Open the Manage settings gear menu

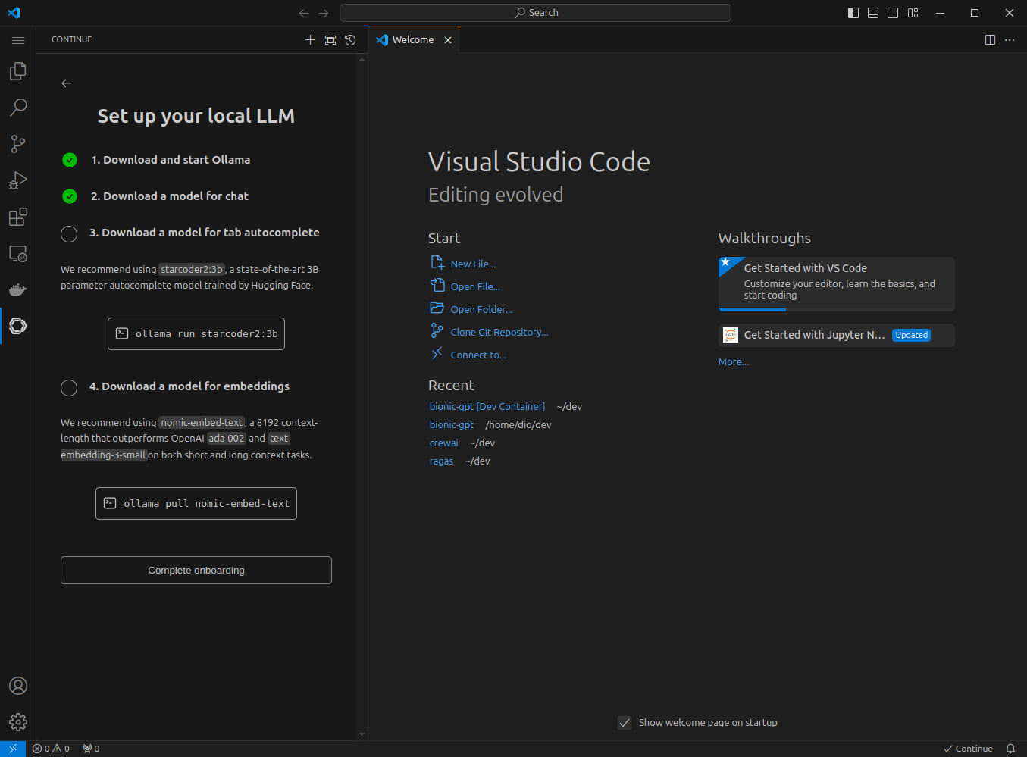pos(17,722)
